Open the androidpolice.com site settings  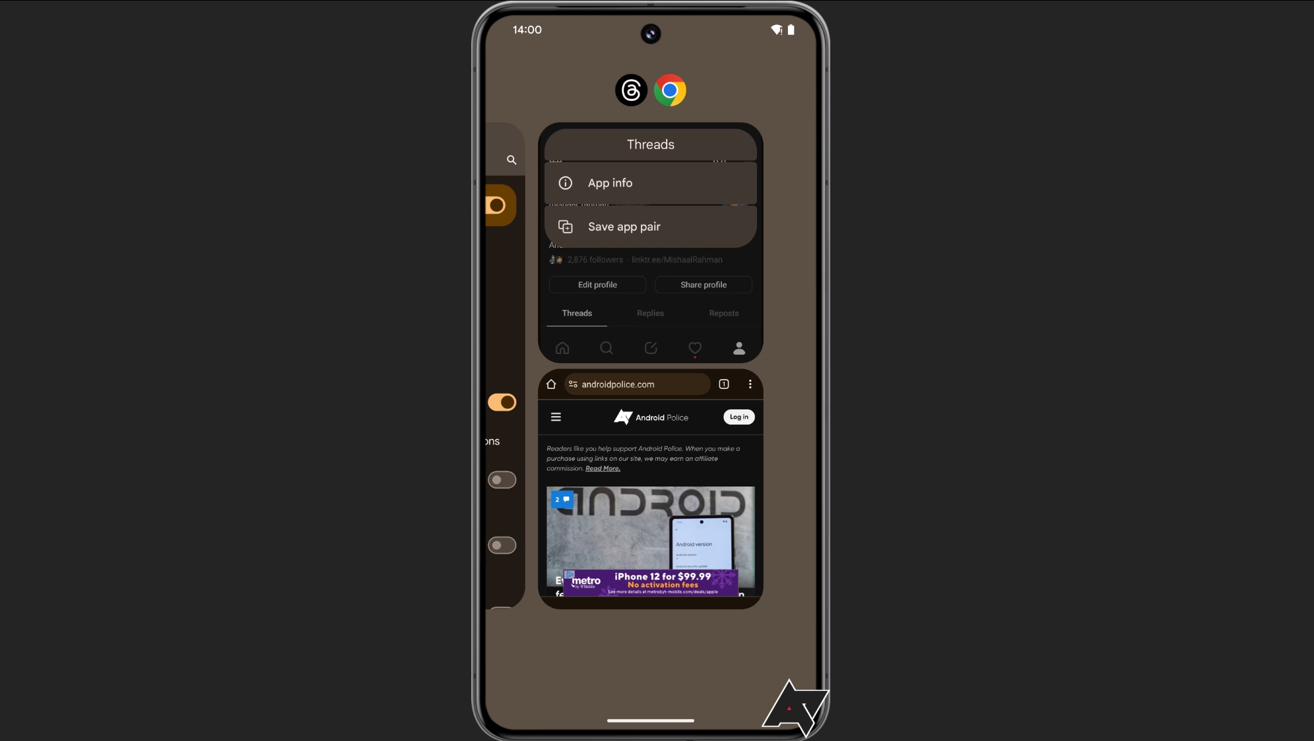point(574,384)
